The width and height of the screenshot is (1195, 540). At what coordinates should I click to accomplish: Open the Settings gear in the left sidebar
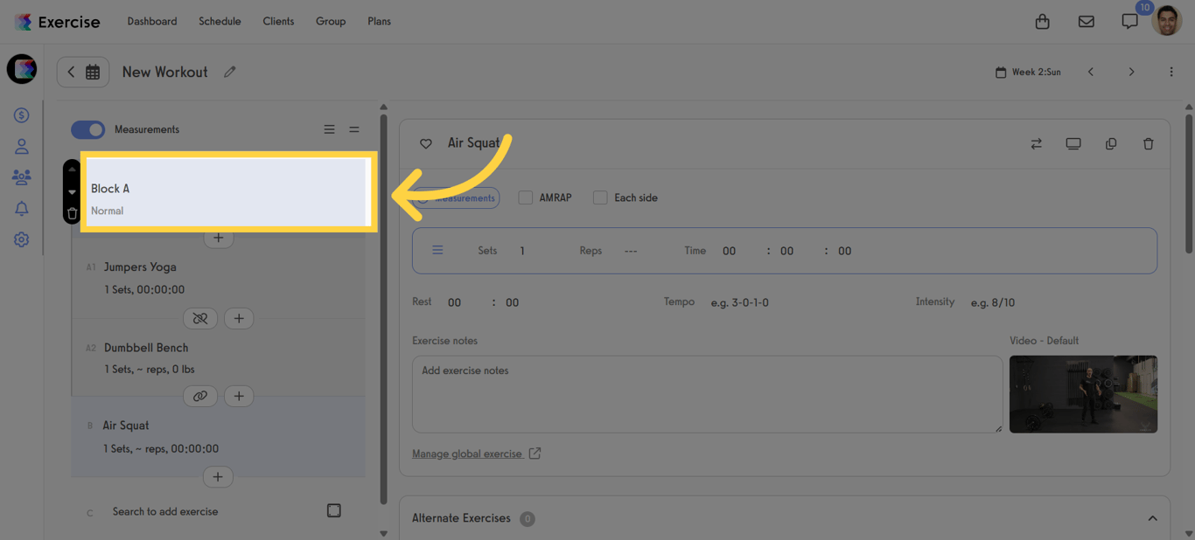point(21,239)
